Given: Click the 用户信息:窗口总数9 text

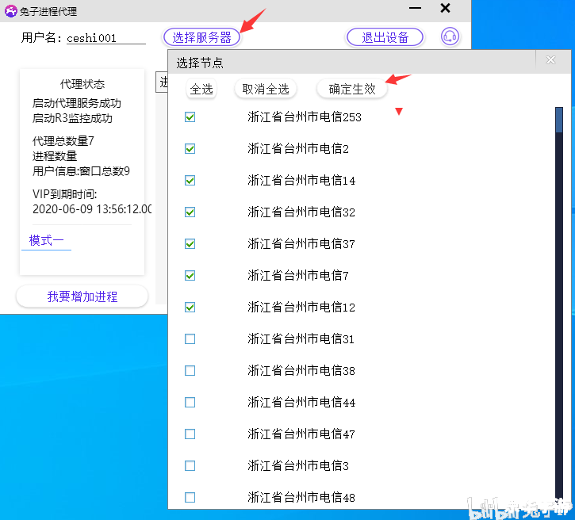Looking at the screenshot, I should click(x=81, y=171).
